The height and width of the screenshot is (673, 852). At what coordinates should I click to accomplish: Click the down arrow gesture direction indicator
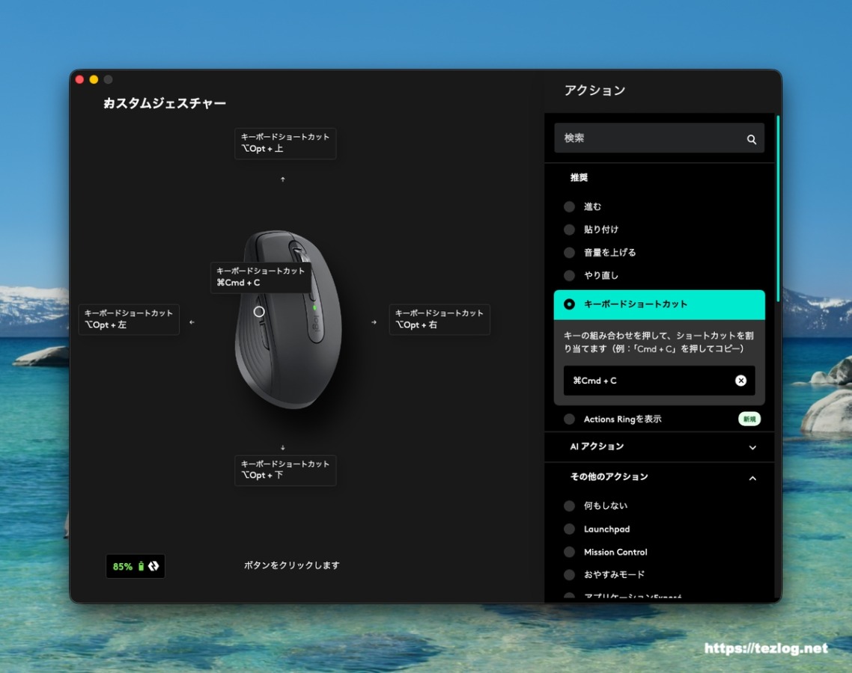point(283,446)
